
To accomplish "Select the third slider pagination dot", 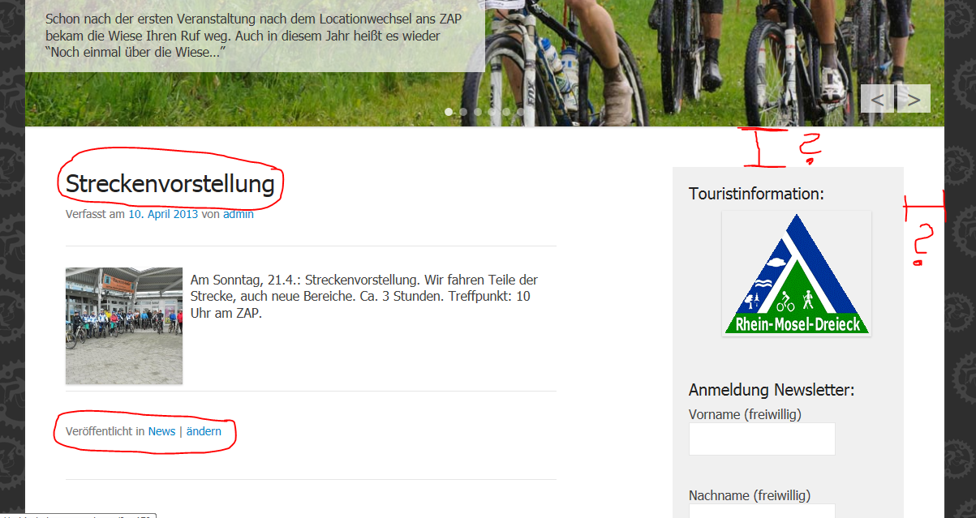I will (x=478, y=112).
